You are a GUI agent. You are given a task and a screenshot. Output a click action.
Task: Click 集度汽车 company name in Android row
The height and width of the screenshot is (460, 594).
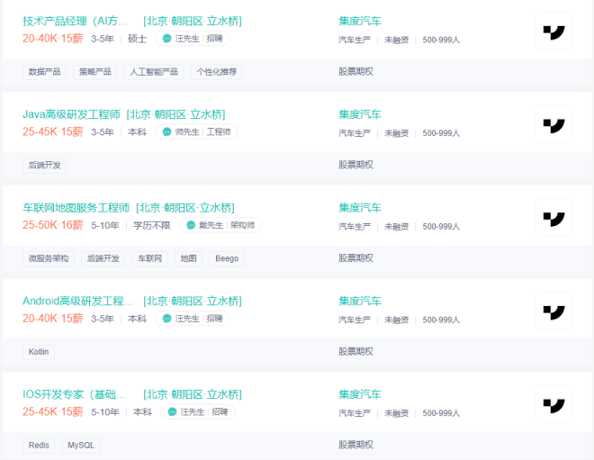[x=360, y=302]
